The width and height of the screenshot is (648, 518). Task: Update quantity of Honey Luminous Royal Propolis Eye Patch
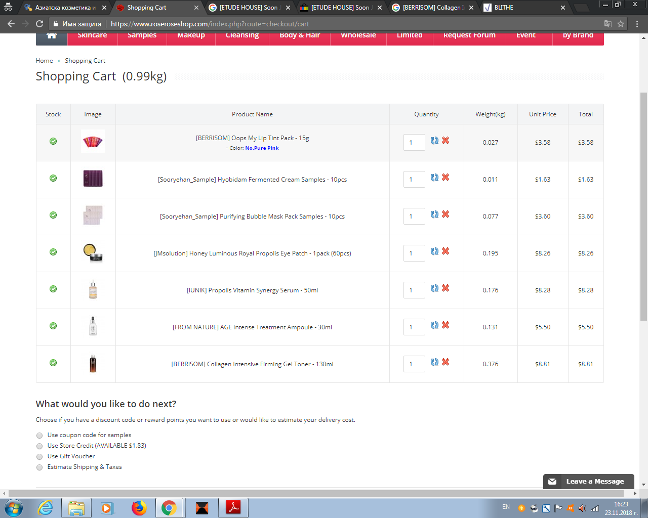pos(434,251)
